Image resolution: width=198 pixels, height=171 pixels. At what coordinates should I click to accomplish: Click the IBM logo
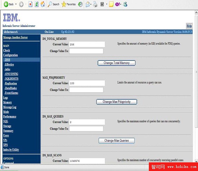coord(11,17)
